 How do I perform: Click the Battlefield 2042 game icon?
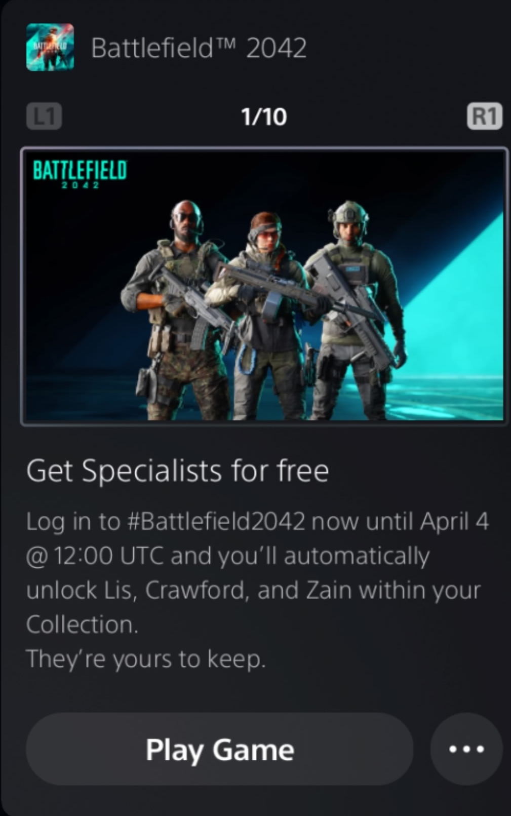coord(50,47)
